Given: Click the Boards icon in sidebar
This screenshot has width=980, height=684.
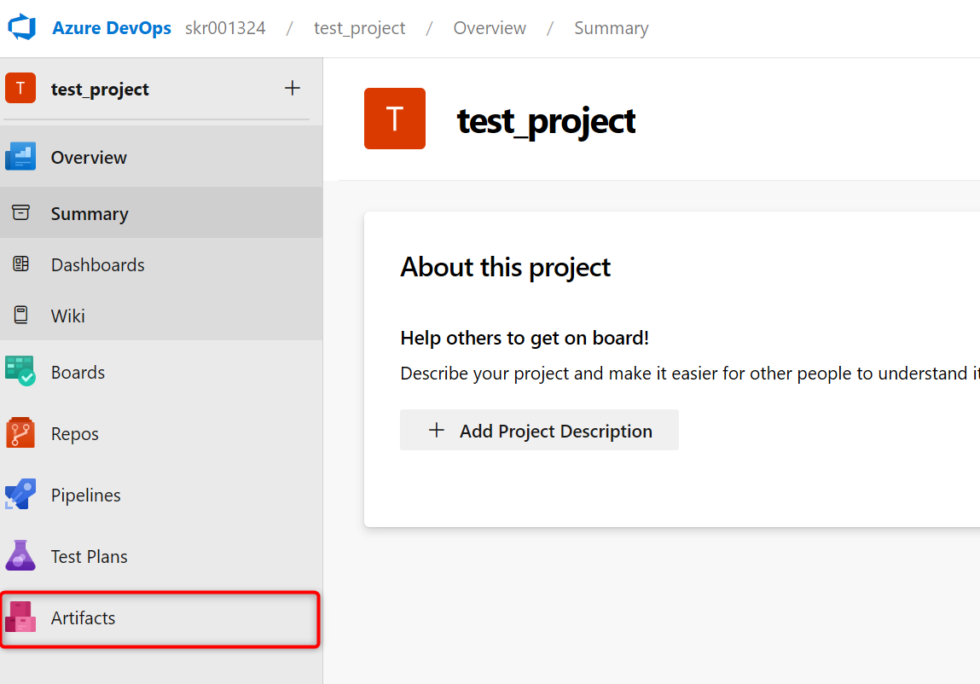Looking at the screenshot, I should click(20, 372).
